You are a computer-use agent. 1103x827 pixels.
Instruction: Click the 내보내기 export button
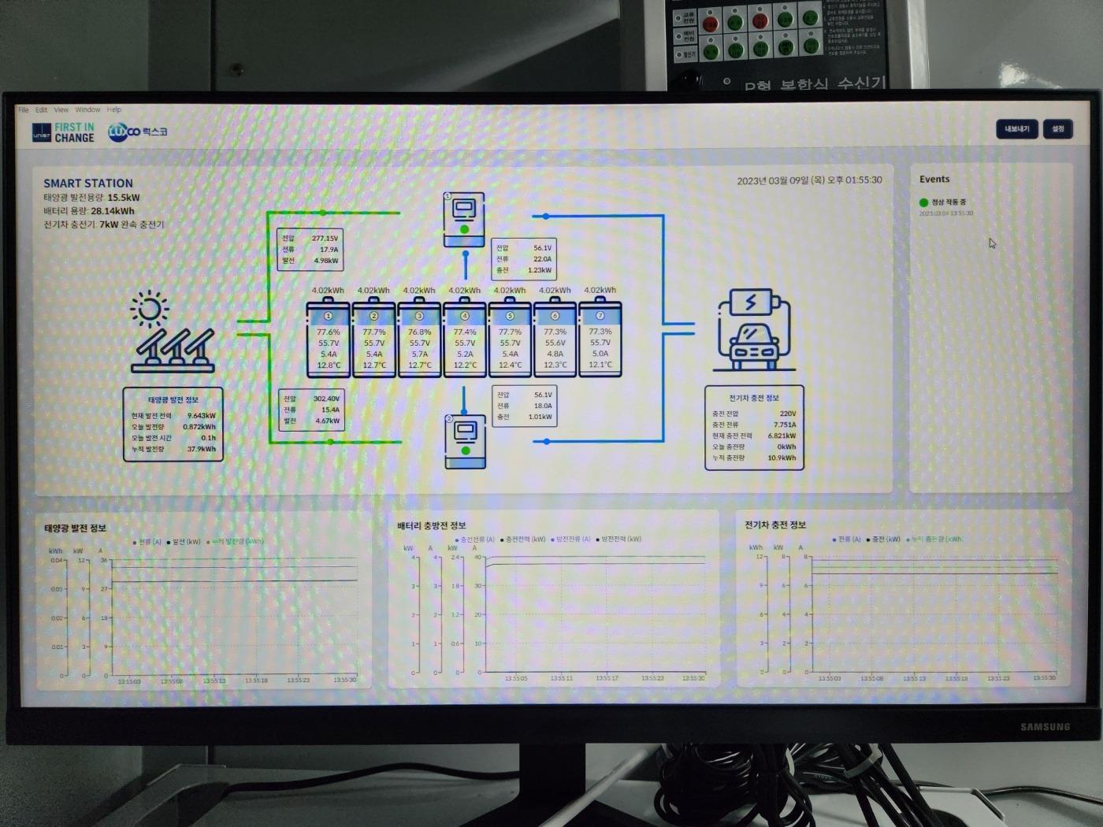(1016, 129)
